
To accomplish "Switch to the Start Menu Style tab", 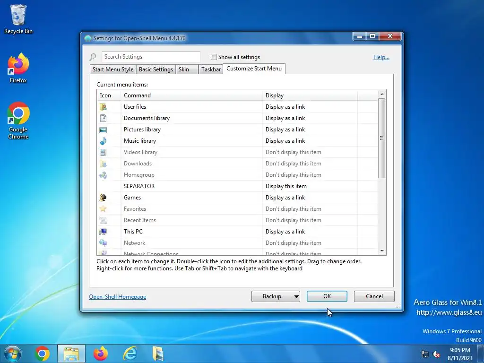I will [x=113, y=69].
